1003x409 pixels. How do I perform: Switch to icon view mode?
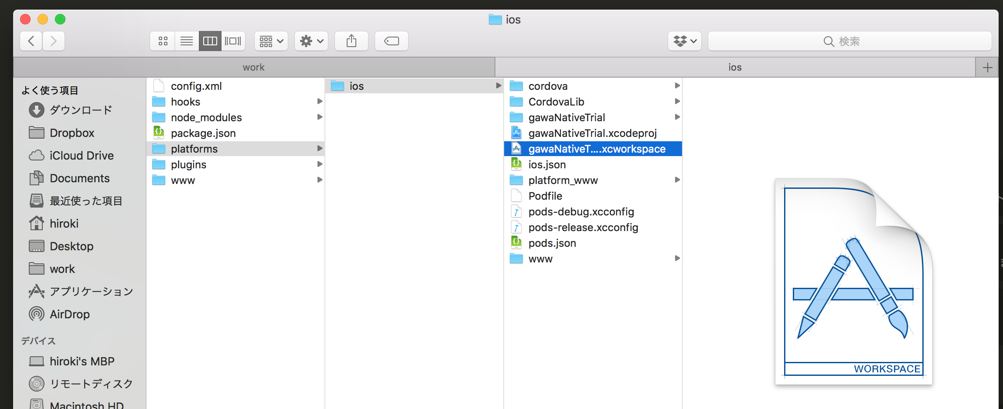pos(163,41)
